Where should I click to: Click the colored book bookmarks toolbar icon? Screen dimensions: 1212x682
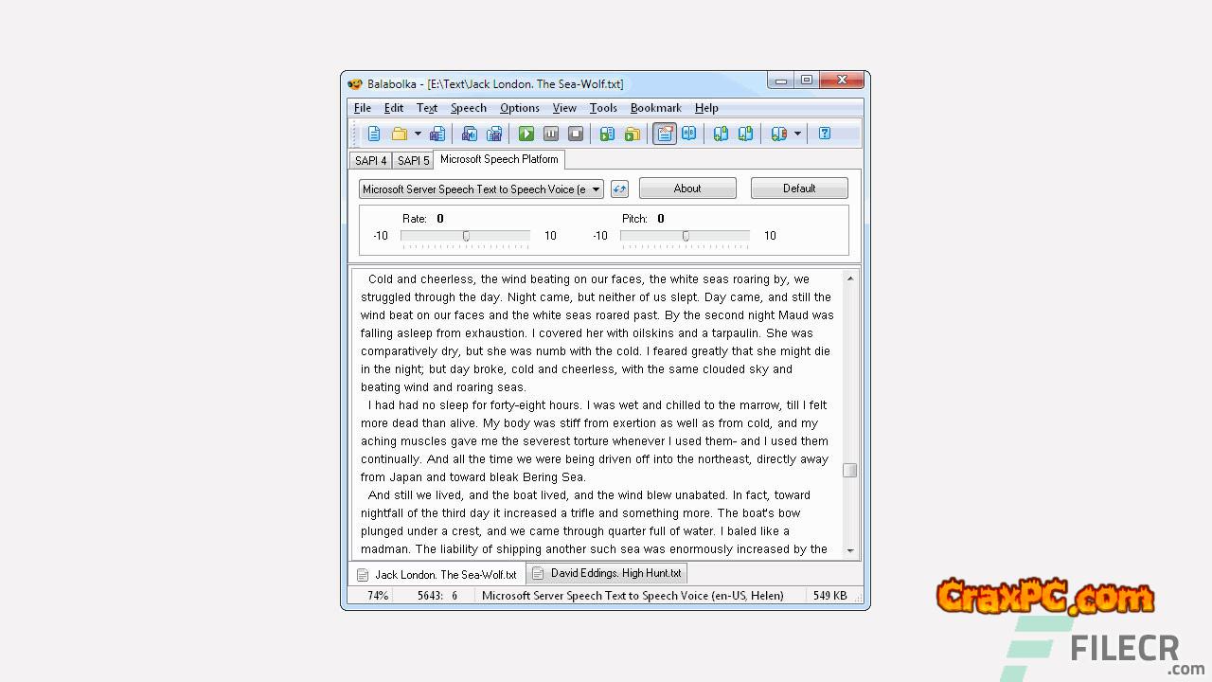click(x=779, y=134)
